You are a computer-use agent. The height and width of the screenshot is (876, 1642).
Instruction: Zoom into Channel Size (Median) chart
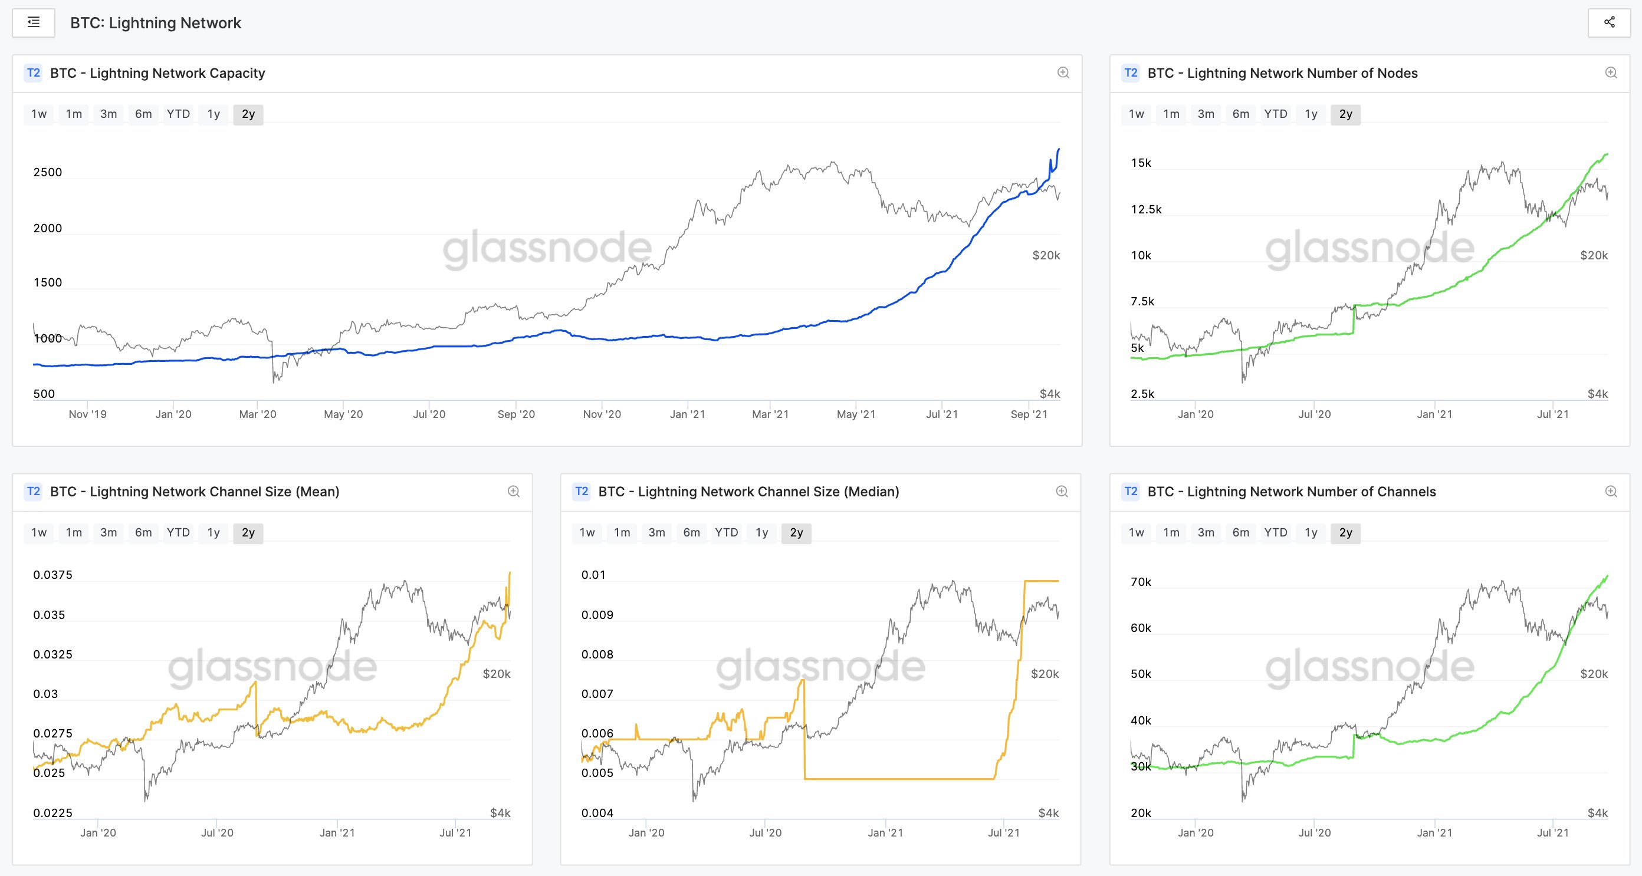pos(1061,491)
